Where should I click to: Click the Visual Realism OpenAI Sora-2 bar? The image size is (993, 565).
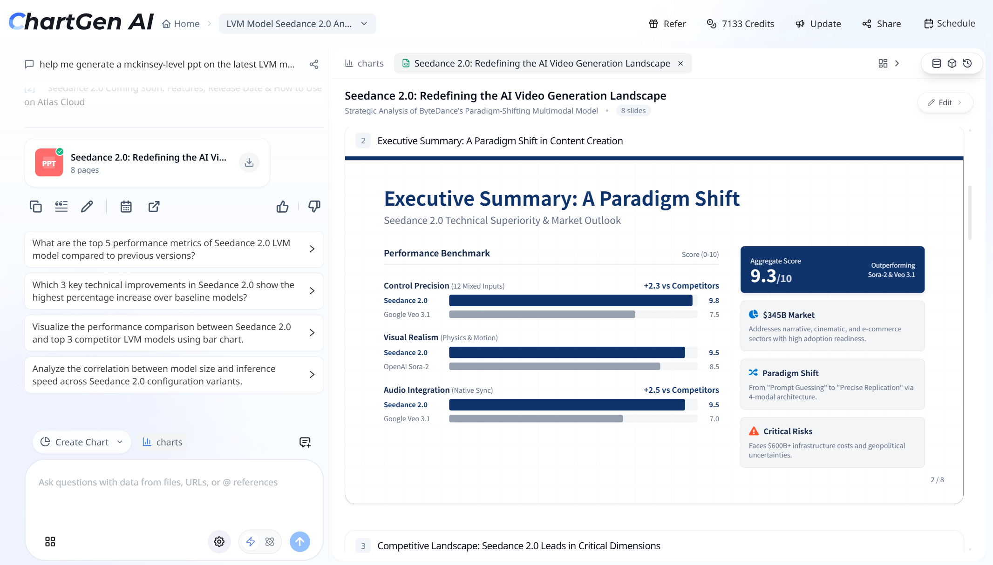[x=554, y=366]
